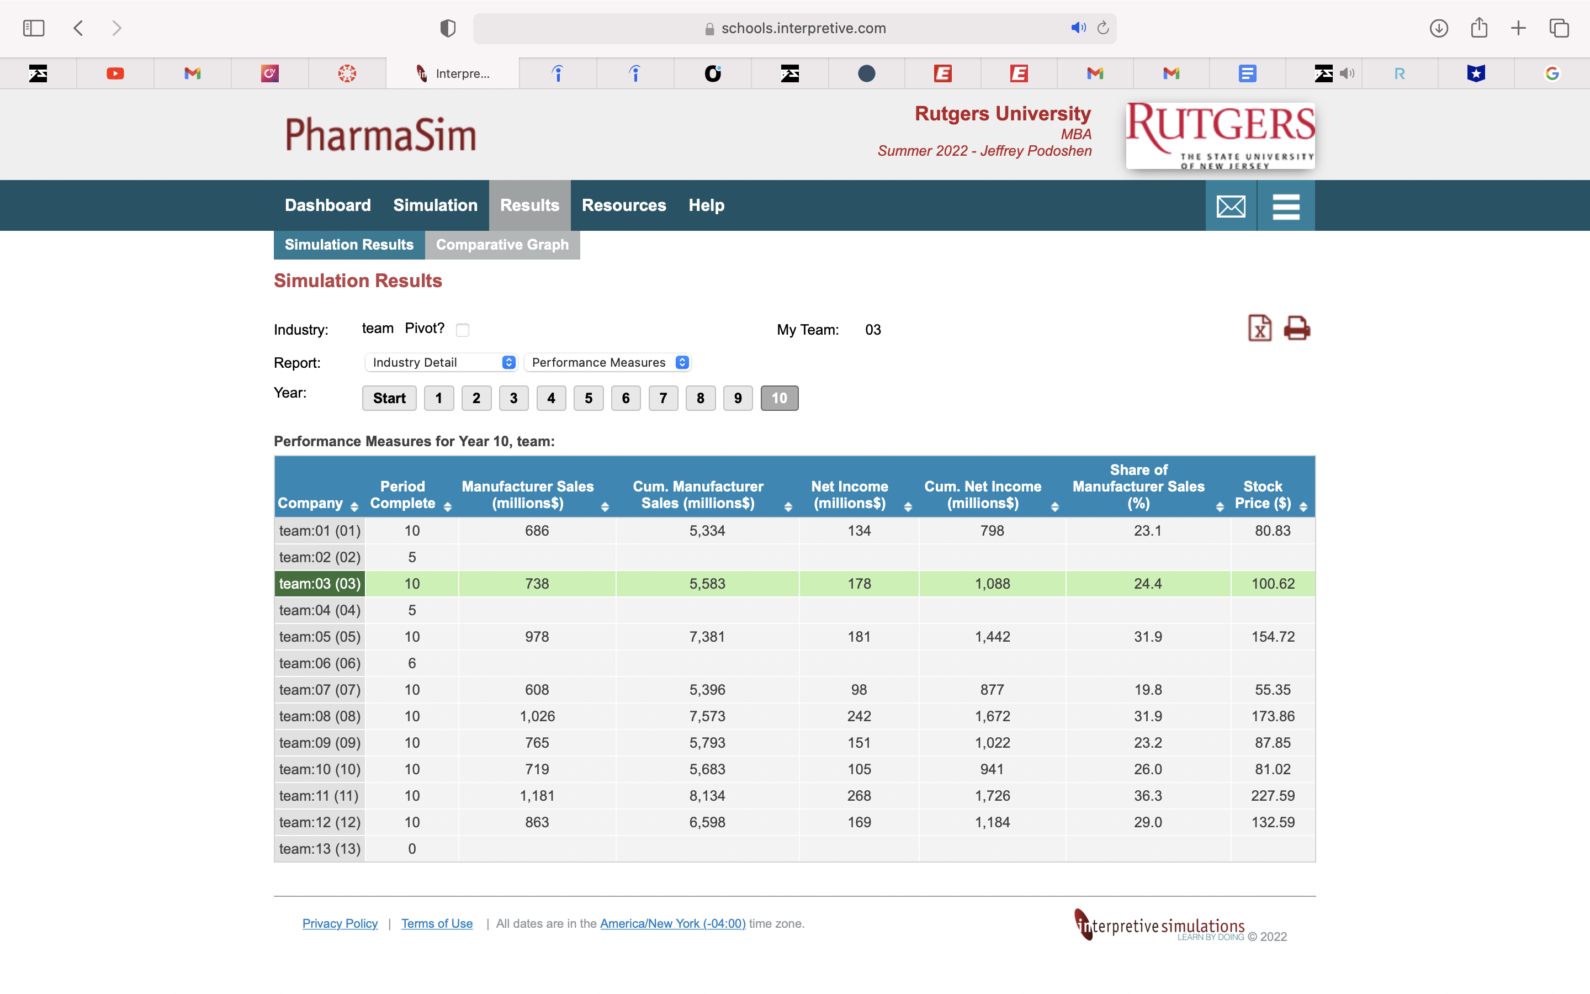Image resolution: width=1590 pixels, height=994 pixels.
Task: Select the Start year button
Action: coord(389,398)
